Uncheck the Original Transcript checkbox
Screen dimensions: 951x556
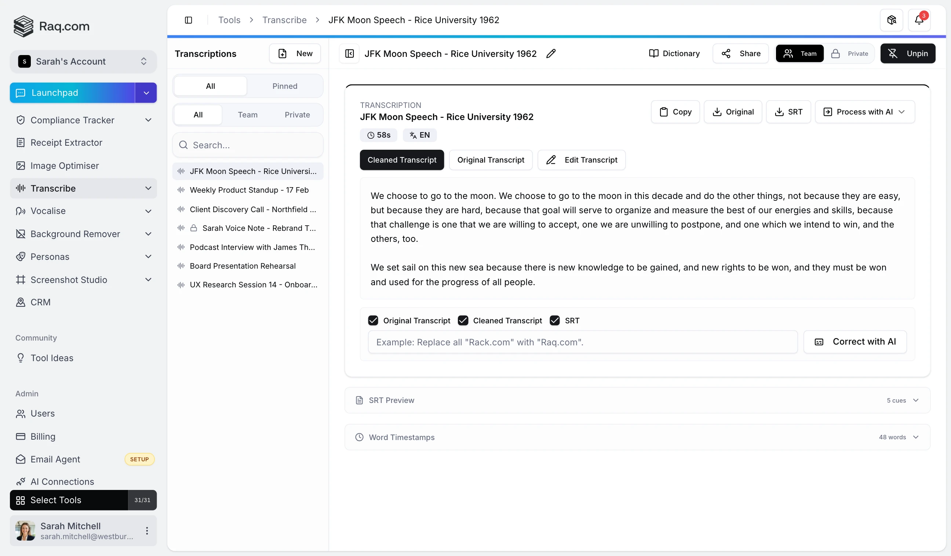pyautogui.click(x=373, y=320)
